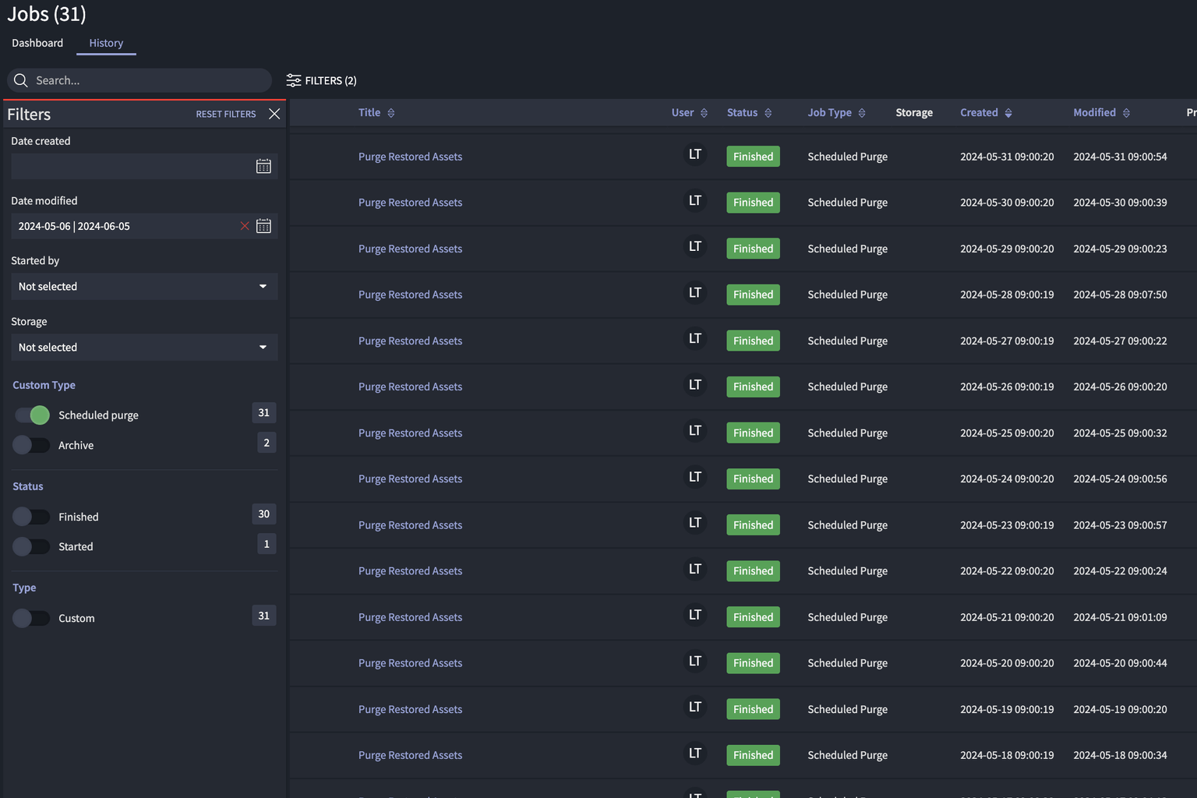Click LT user avatar in 2024-05-27 row
The width and height of the screenshot is (1197, 798).
(695, 339)
